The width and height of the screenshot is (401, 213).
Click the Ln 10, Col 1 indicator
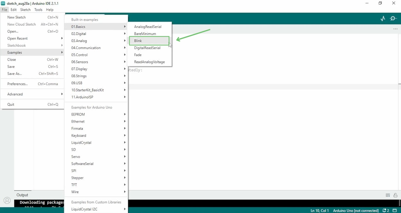pyautogui.click(x=319, y=210)
